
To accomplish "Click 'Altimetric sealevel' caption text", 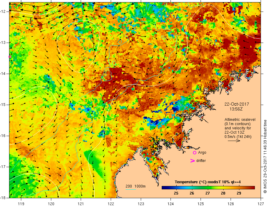I will 240,120.
